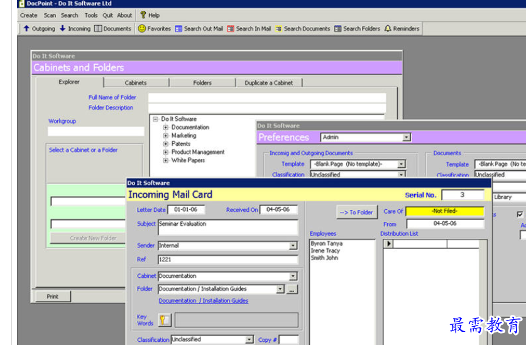This screenshot has width=526, height=345.
Task: Click the Incoming mail toolbar icon
Action: [x=63, y=28]
